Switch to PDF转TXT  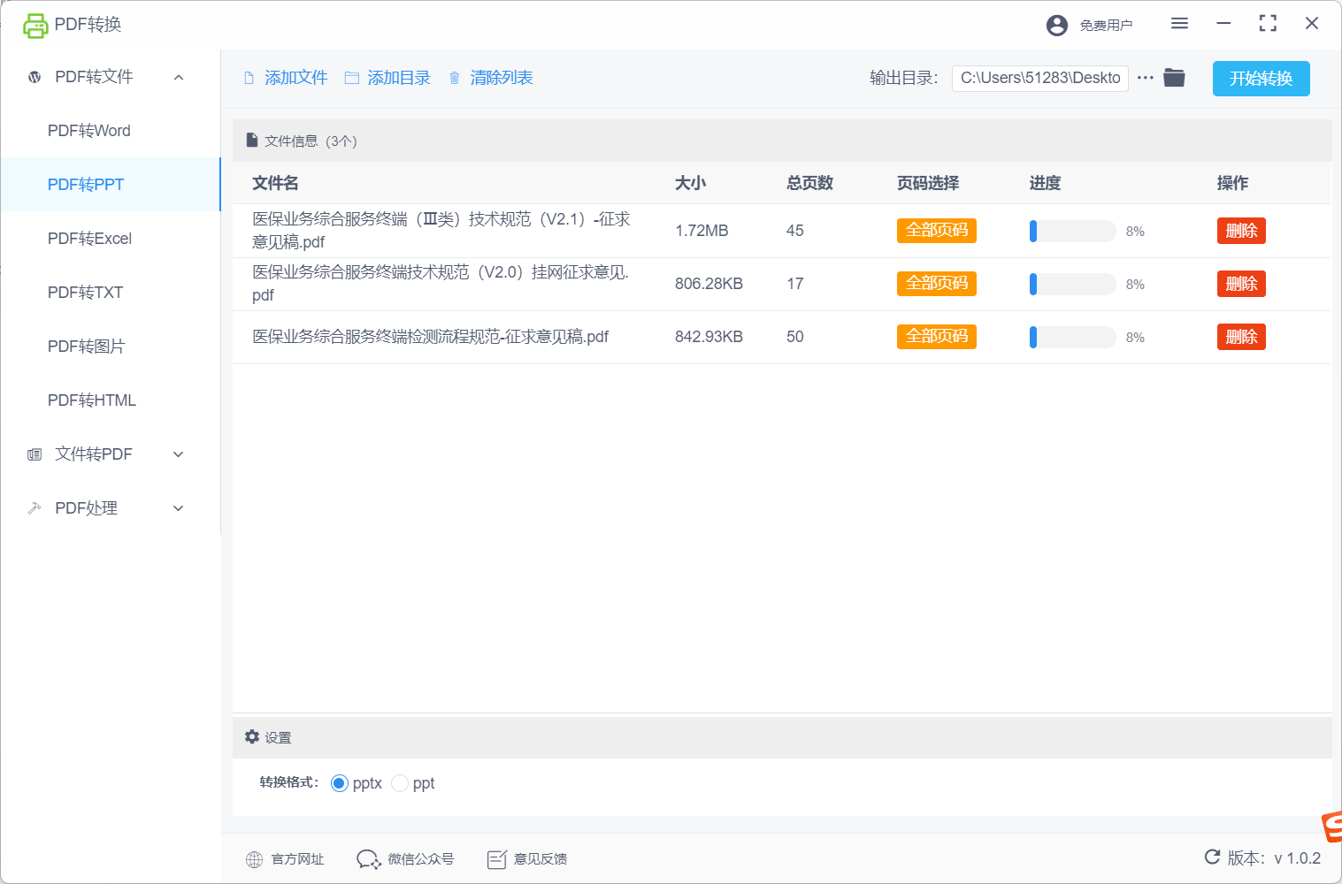pos(110,293)
